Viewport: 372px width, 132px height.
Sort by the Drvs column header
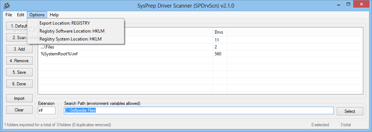coord(220,32)
